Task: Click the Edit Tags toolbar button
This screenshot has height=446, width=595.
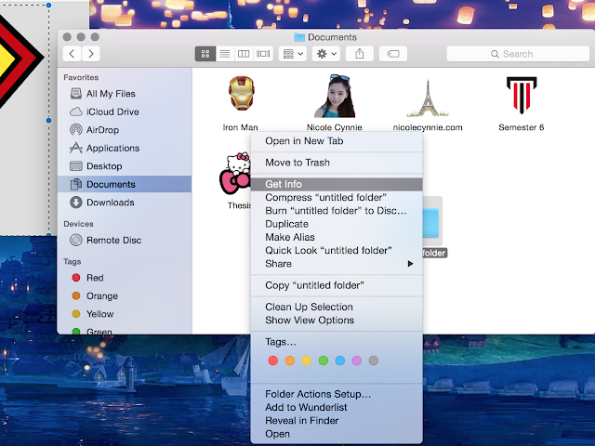Action: click(x=393, y=54)
